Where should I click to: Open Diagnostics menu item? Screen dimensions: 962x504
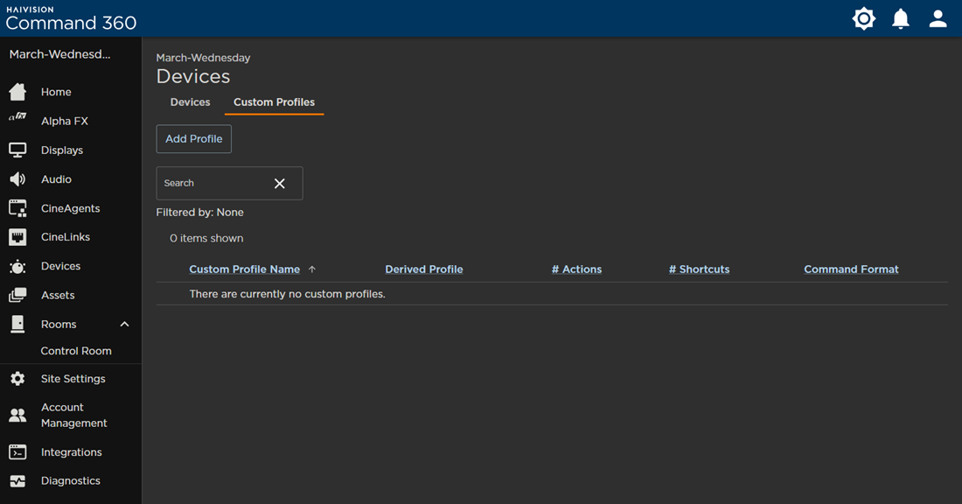point(71,480)
